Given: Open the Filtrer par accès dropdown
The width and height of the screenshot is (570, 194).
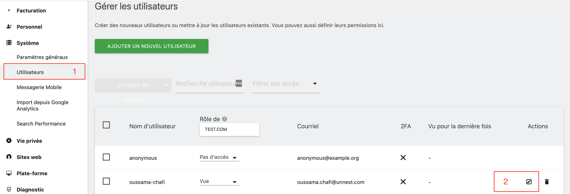Looking at the screenshot, I should (286, 84).
